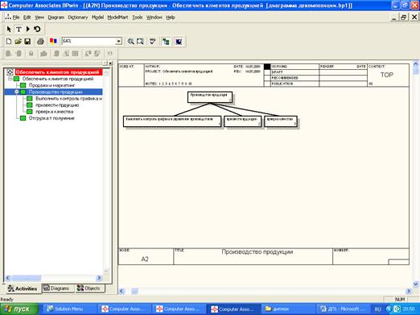This screenshot has height=315, width=420.
Task: Select Продажи и маркетинг tree item
Action: (x=51, y=85)
